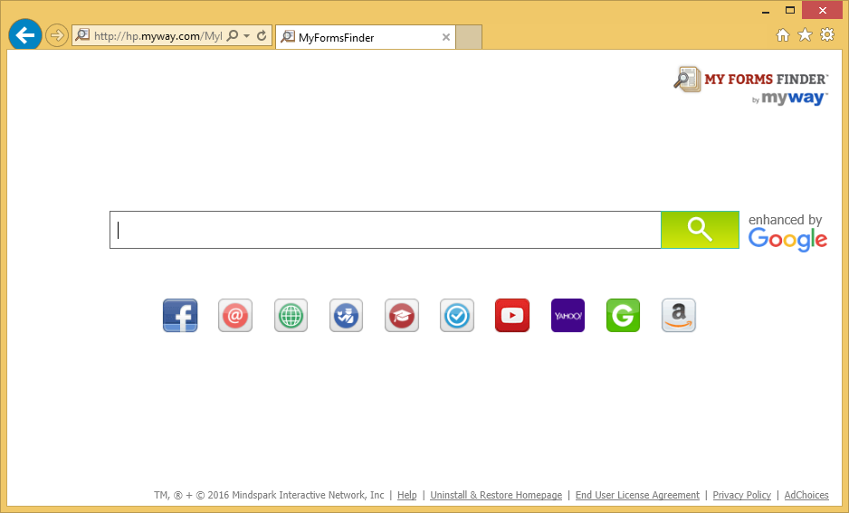
Task: Open the blue postal worker shortcut icon
Action: pyautogui.click(x=346, y=315)
